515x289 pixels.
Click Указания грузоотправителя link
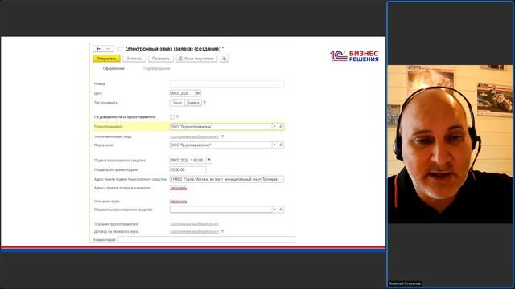point(194,224)
